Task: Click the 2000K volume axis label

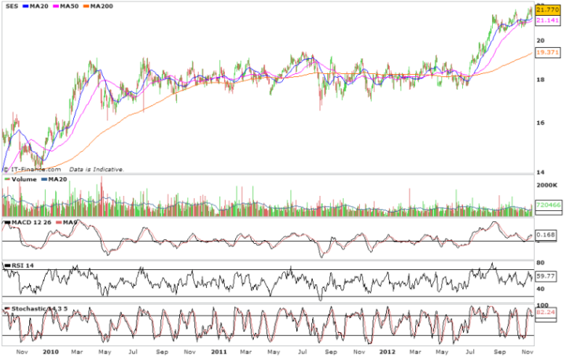Action: (x=547, y=186)
